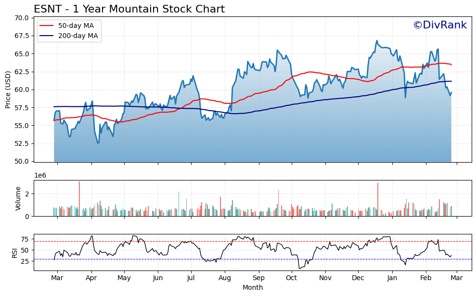
Task: Click the ESNT chart title
Action: coord(129,8)
